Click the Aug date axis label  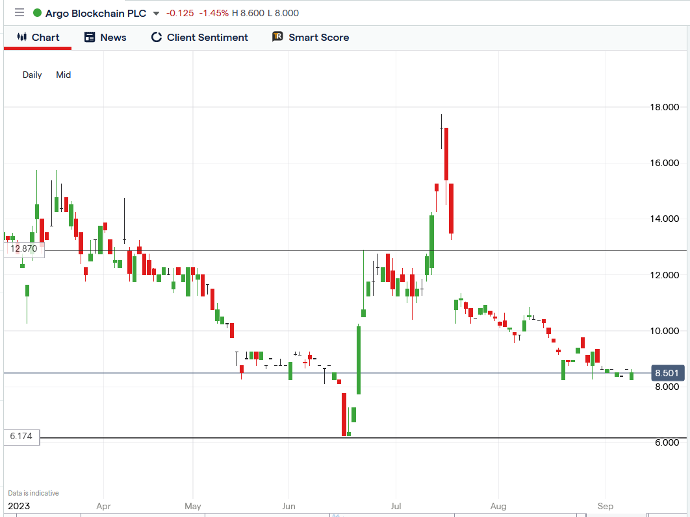(x=498, y=506)
